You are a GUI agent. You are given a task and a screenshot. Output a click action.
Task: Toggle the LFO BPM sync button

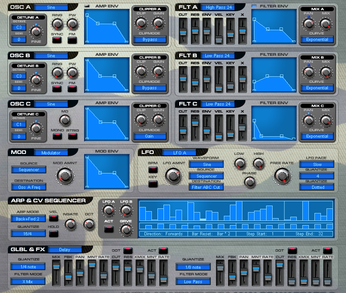coord(153,169)
